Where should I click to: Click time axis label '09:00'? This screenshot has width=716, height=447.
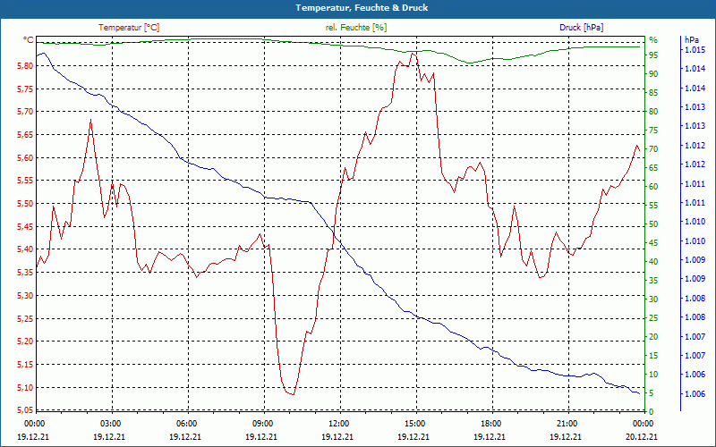click(263, 423)
